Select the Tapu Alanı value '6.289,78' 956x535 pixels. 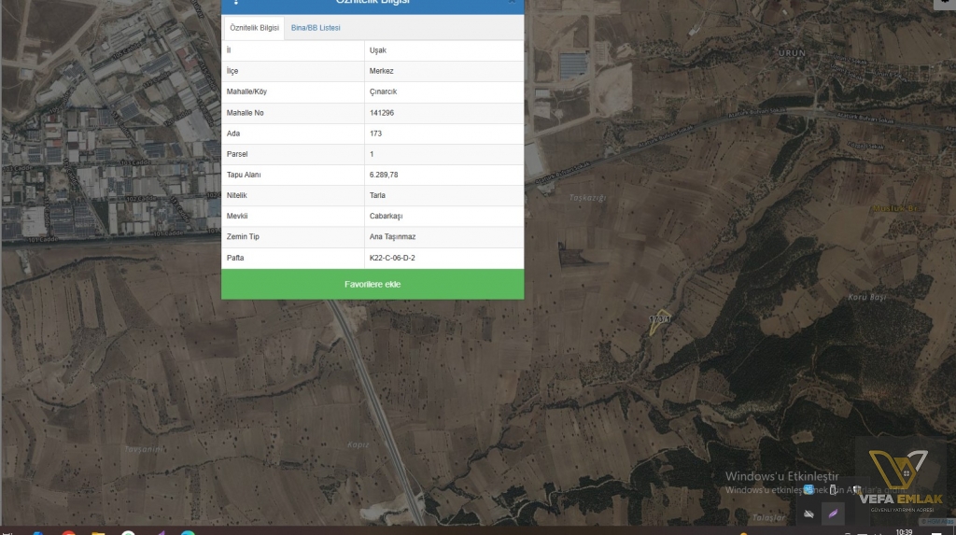pyautogui.click(x=384, y=176)
